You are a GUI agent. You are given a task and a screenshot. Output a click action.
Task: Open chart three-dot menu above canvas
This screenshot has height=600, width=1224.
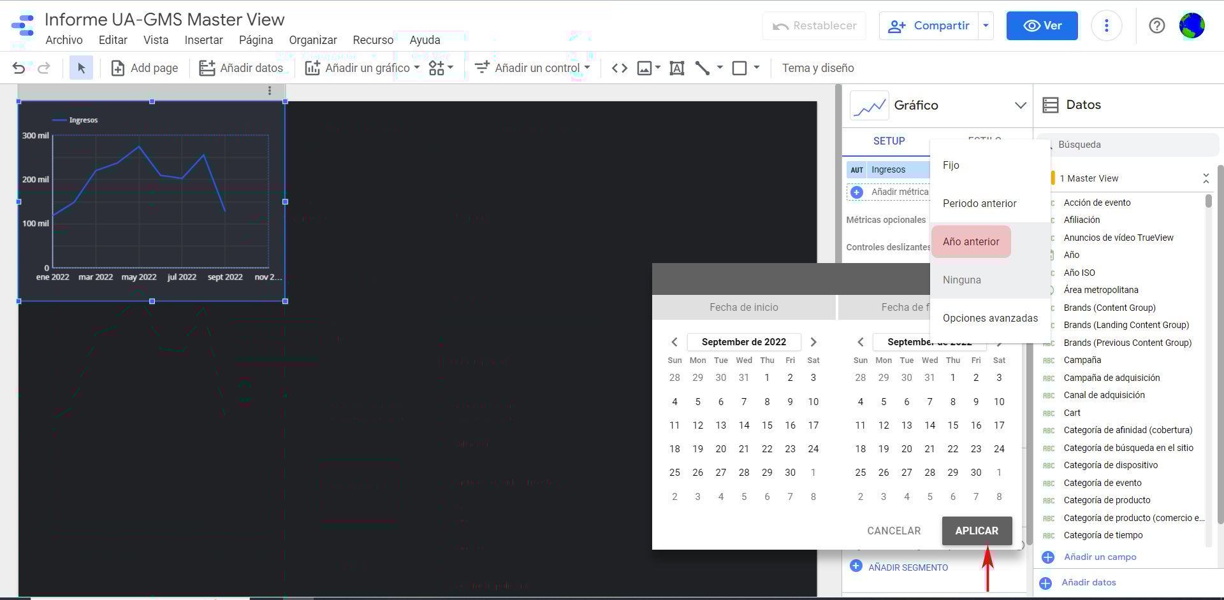(270, 91)
